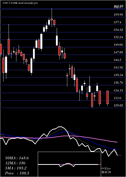Click the 12MA : 136 readout
The height and width of the screenshot is (177, 126).
pos(15,163)
